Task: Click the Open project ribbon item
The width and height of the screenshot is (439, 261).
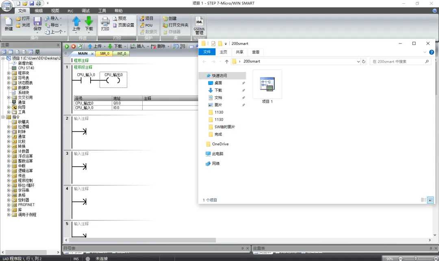Action: (23, 18)
